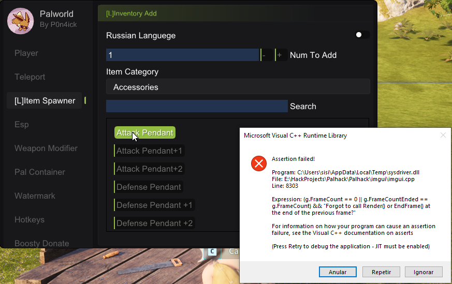Image resolution: width=452 pixels, height=284 pixels.
Task: Click the 'Num To Add' label
Action: coord(313,55)
